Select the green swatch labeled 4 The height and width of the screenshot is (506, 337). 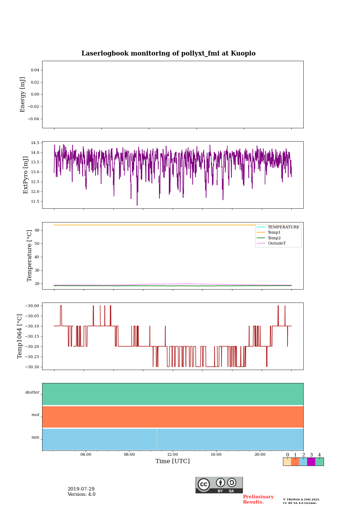point(319,462)
